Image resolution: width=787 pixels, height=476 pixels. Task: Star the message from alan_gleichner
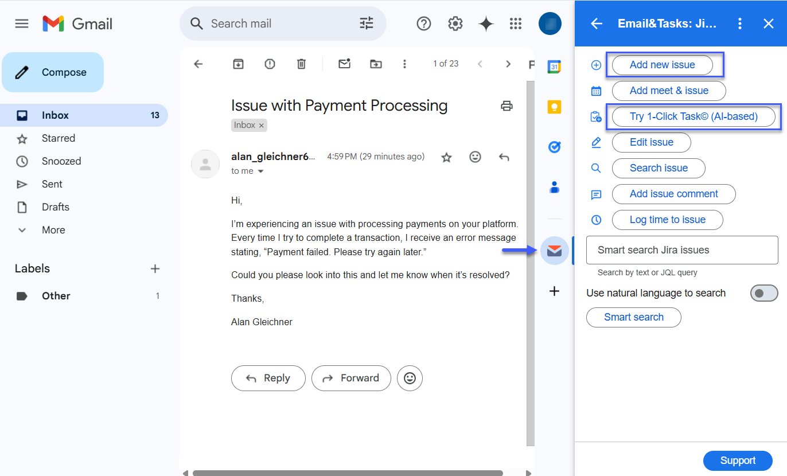click(446, 156)
